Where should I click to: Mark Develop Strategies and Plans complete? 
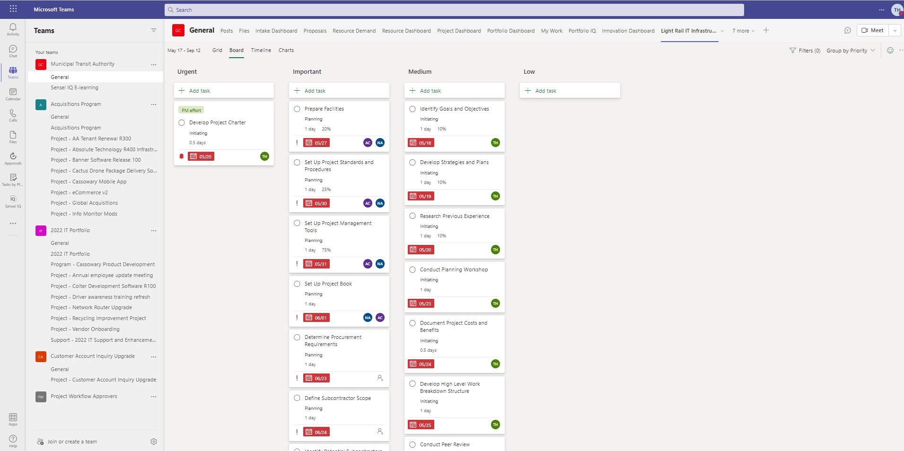click(413, 162)
